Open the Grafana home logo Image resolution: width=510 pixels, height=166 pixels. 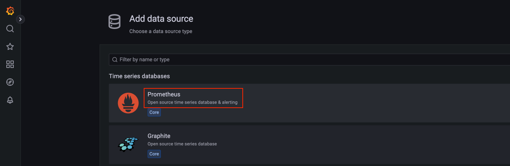(x=10, y=11)
